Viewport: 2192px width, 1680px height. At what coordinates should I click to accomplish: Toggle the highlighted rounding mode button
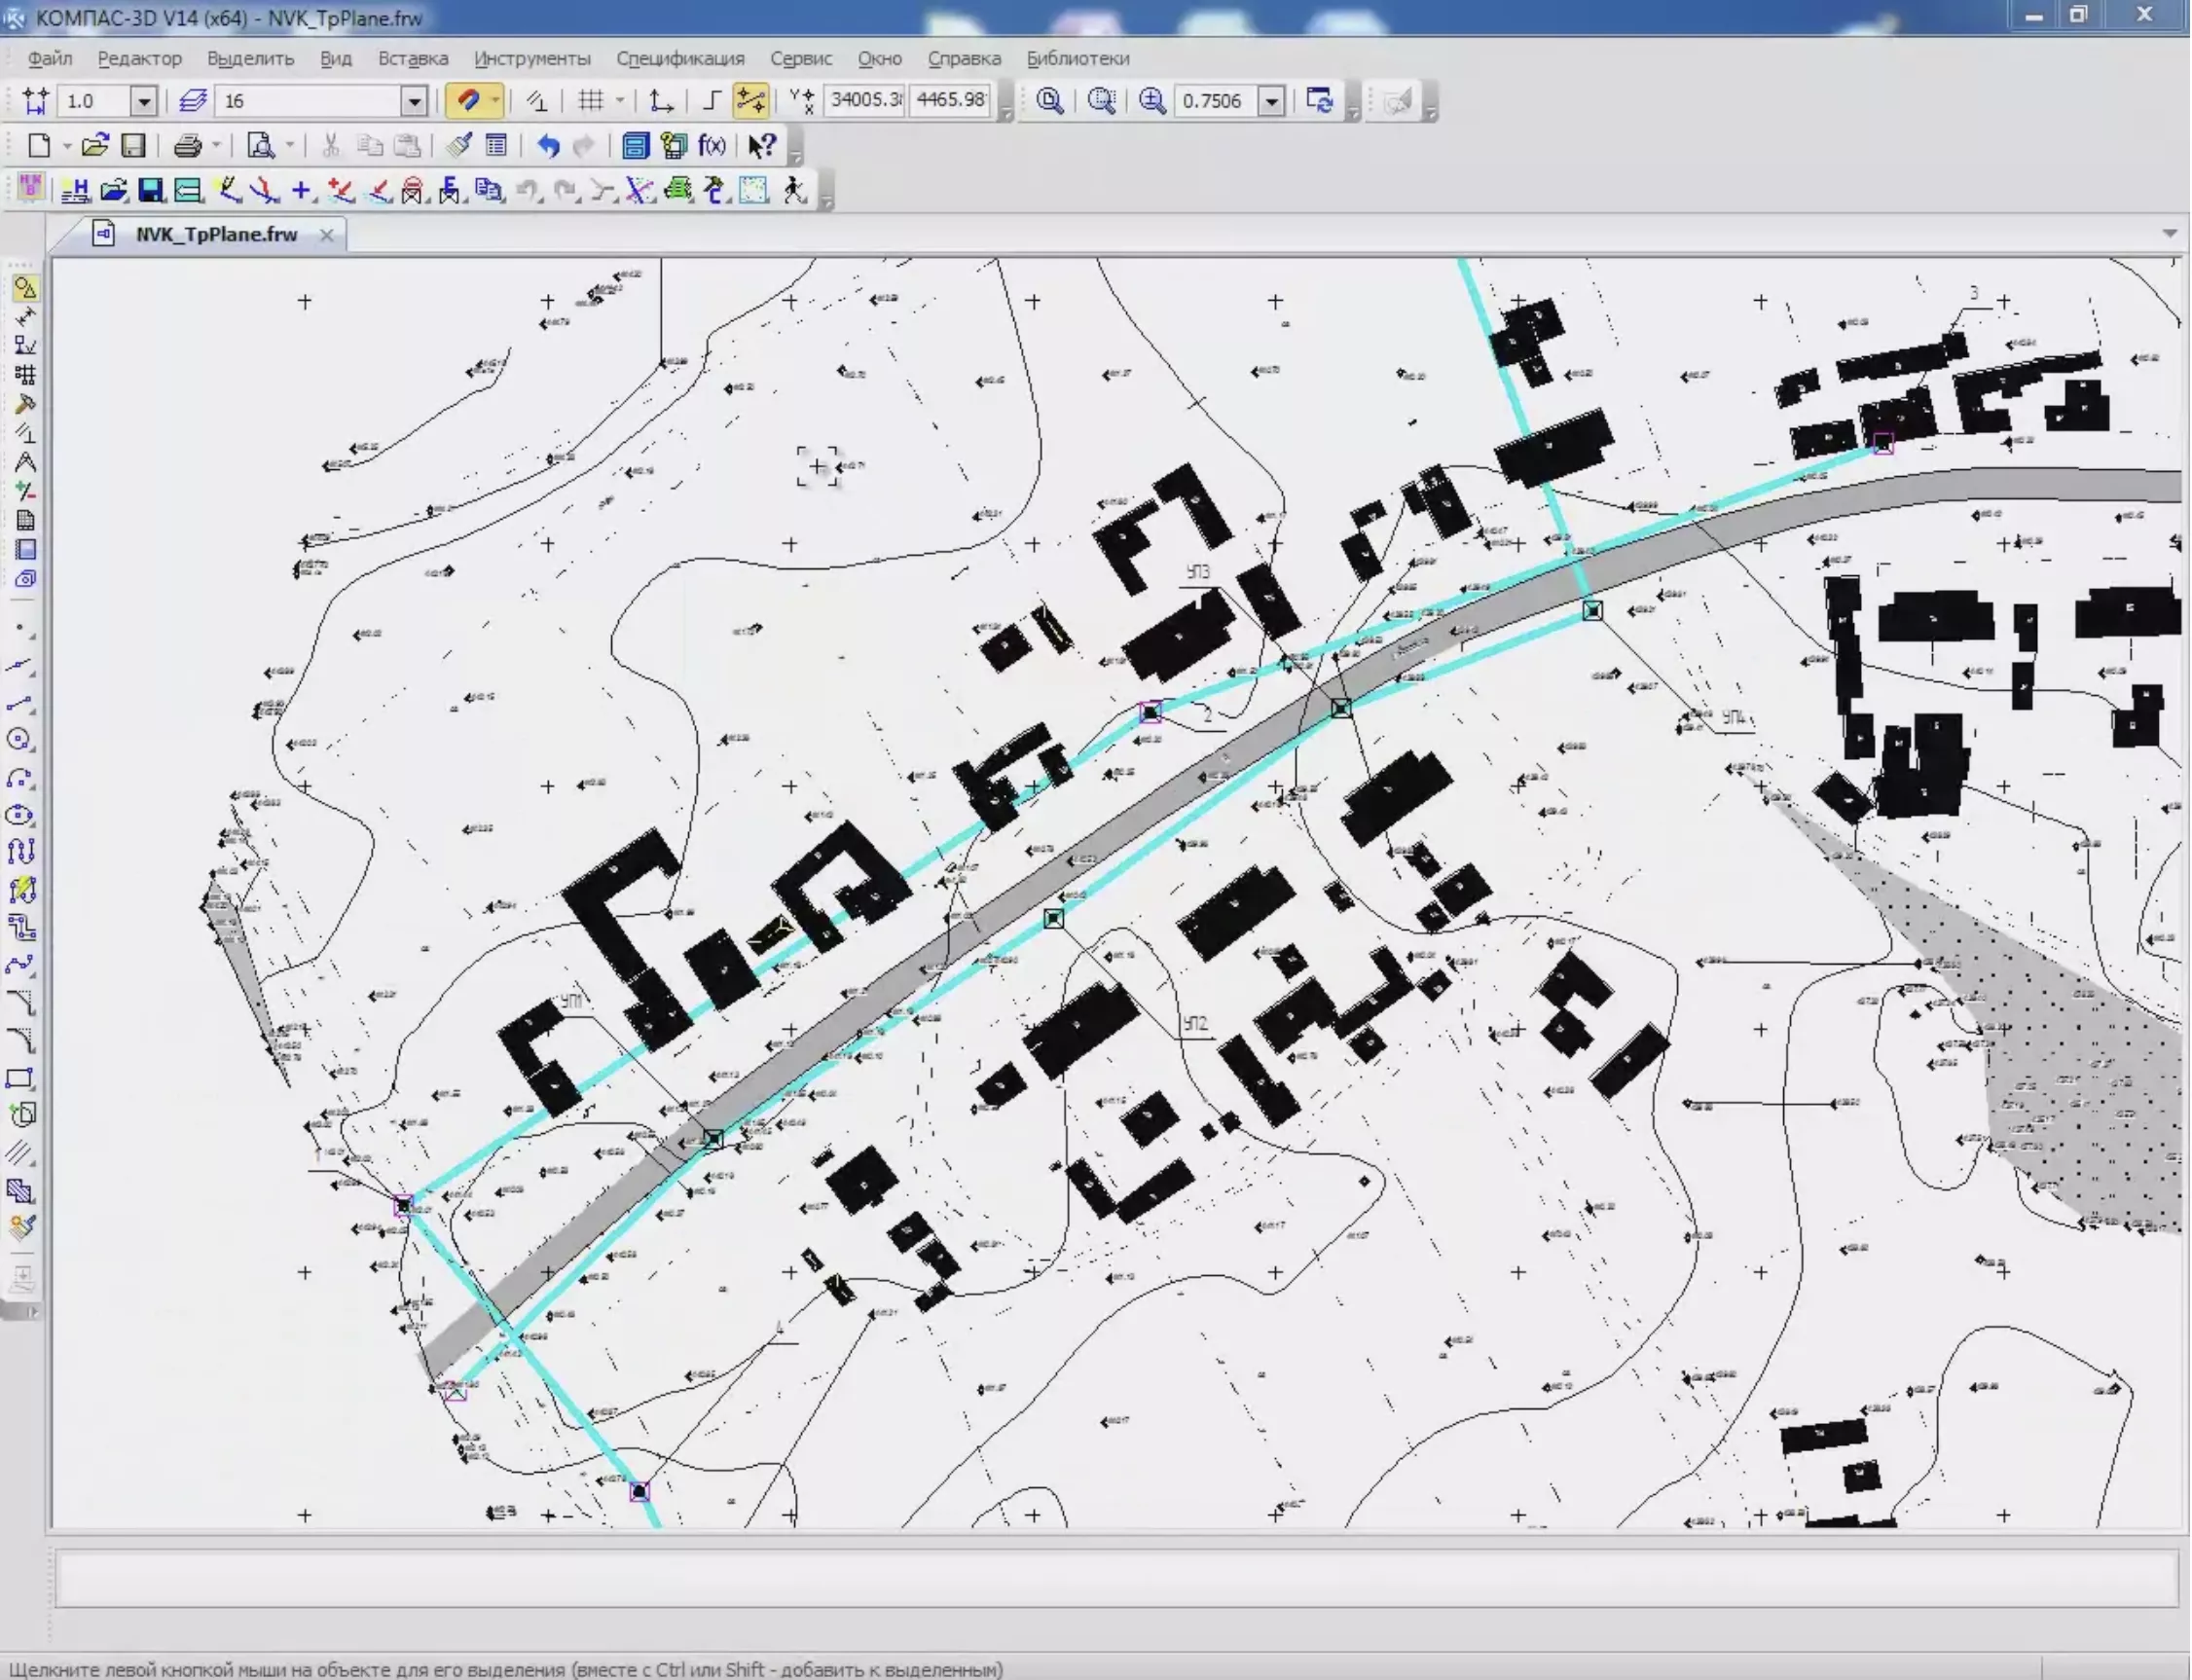(x=750, y=101)
